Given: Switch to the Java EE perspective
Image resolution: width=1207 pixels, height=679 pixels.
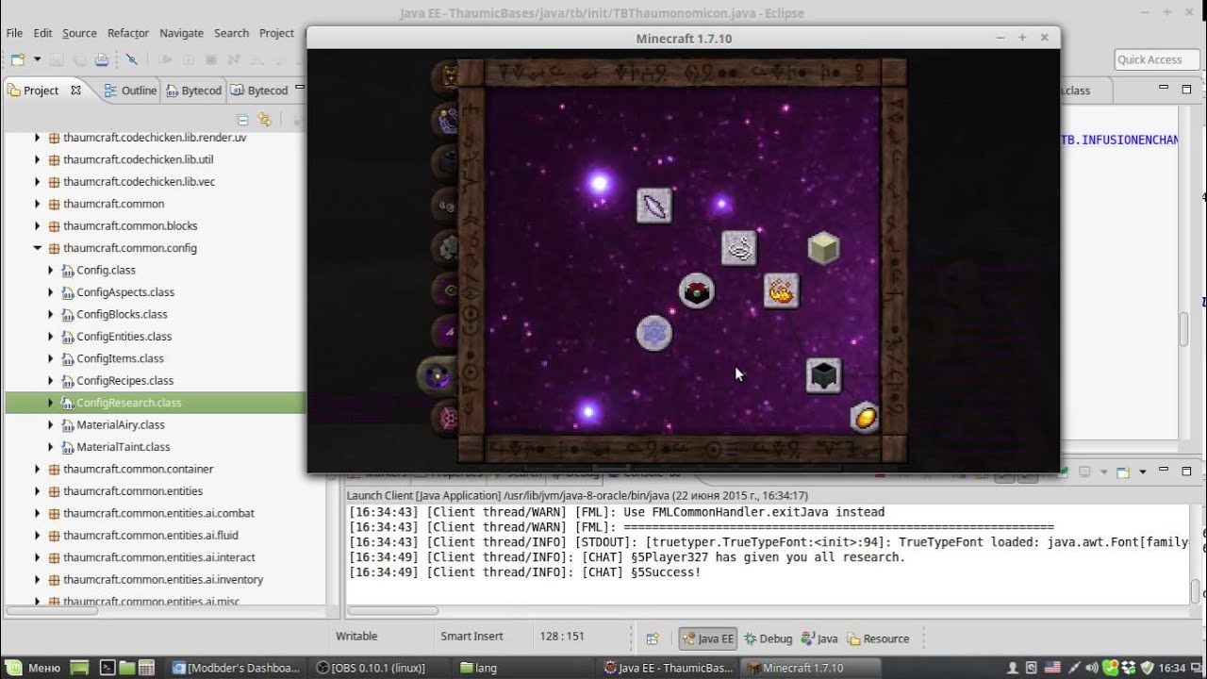Looking at the screenshot, I should pos(707,638).
